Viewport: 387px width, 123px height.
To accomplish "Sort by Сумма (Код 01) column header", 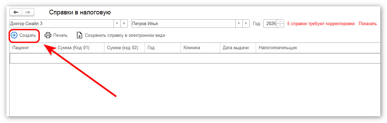I will (80, 48).
